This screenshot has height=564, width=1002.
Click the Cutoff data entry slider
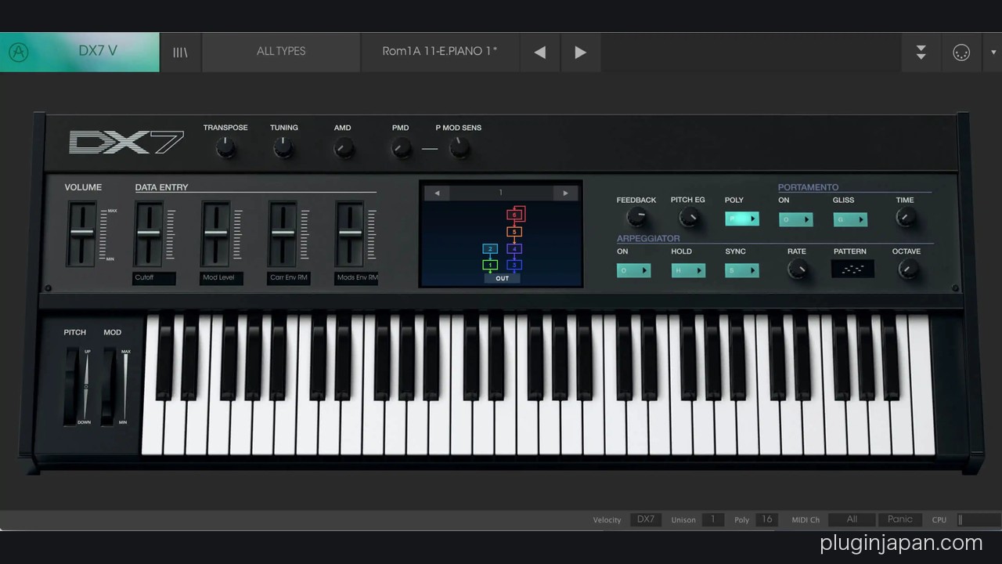[149, 233]
